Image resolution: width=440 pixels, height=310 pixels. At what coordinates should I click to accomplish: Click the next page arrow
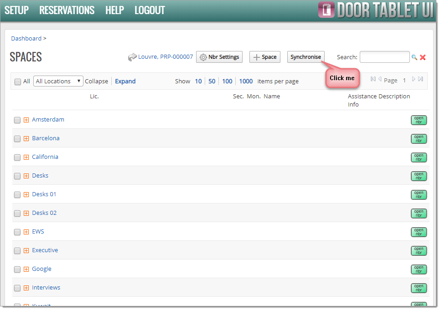[414, 79]
